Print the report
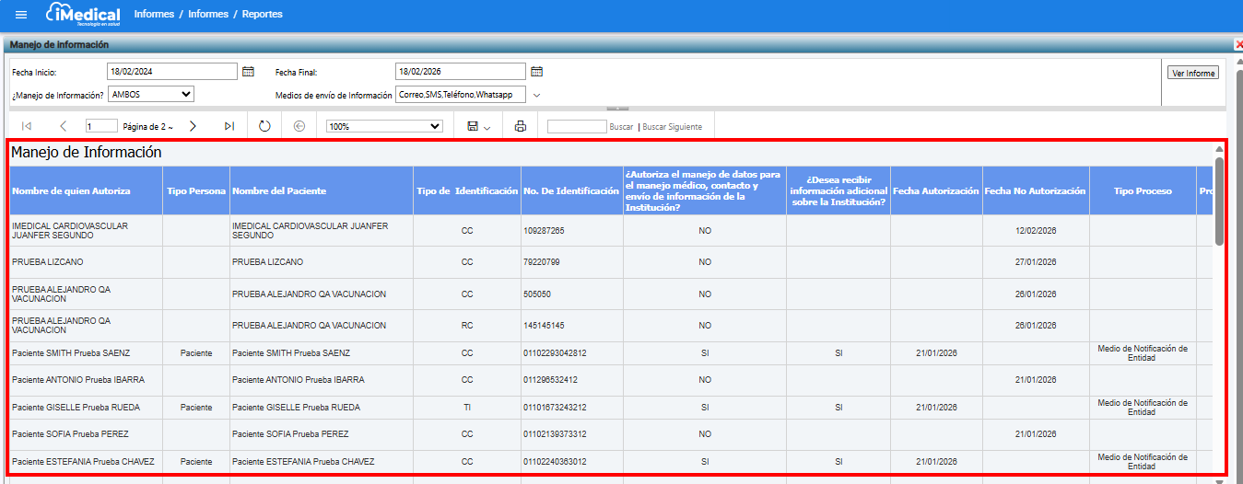This screenshot has height=484, width=1243. [x=520, y=126]
